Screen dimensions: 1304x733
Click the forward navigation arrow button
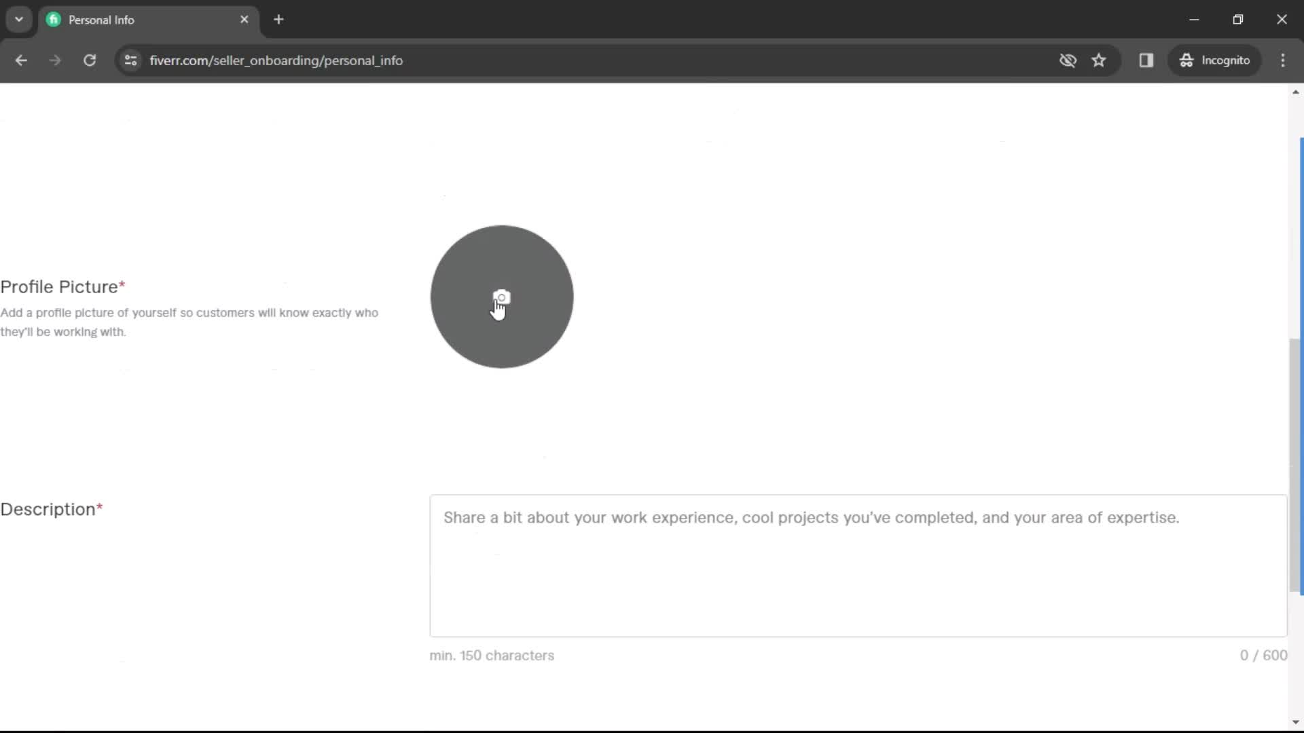[x=54, y=60]
